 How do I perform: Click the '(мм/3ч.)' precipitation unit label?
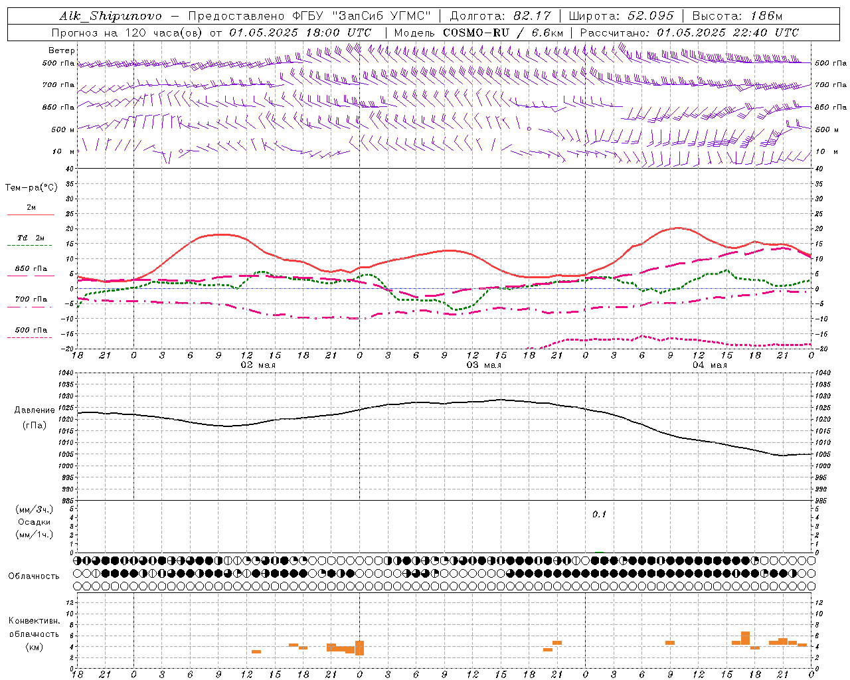35,509
